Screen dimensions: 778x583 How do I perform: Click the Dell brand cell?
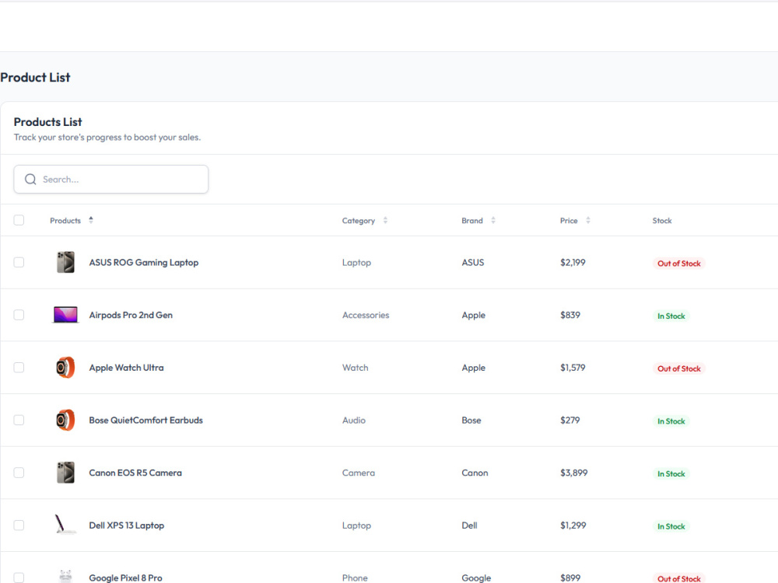click(469, 525)
